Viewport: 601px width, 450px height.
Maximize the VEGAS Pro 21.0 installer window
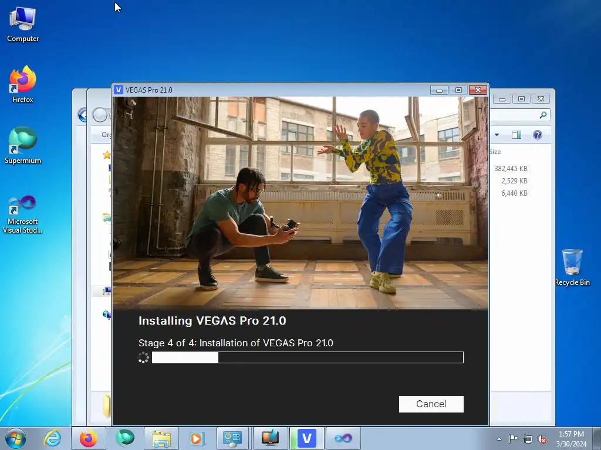pyautogui.click(x=458, y=90)
